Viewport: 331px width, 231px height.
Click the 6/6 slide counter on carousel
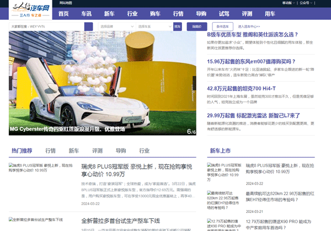(191, 132)
